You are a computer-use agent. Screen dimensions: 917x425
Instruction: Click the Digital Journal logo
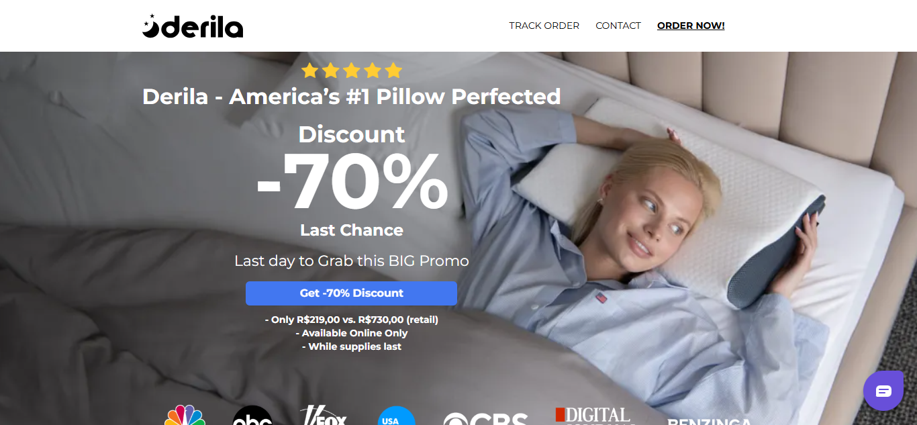[x=595, y=416]
